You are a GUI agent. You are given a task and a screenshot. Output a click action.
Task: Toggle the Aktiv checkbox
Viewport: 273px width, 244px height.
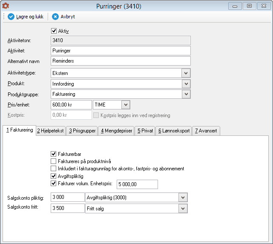[x=54, y=31]
